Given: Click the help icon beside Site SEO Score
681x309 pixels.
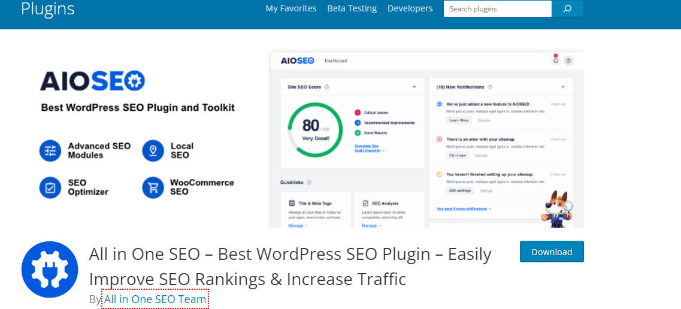Looking at the screenshot, I should point(327,87).
